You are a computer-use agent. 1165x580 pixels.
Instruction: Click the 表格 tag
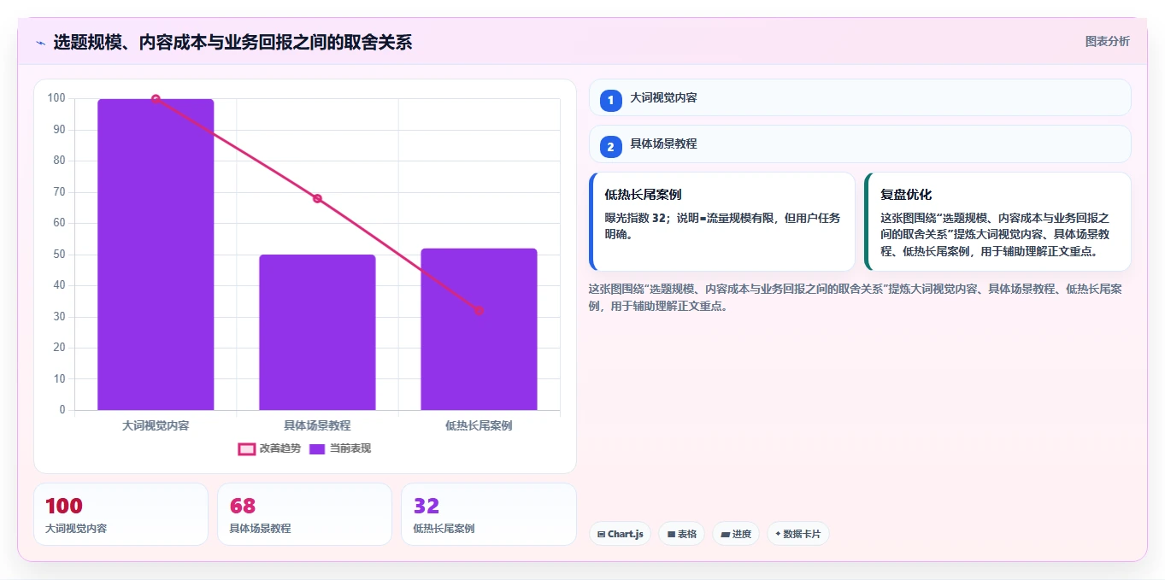click(681, 534)
